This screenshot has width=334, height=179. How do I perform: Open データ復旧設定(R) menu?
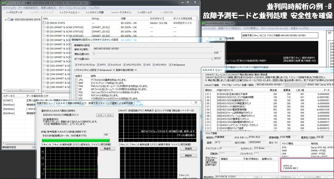[28, 8]
